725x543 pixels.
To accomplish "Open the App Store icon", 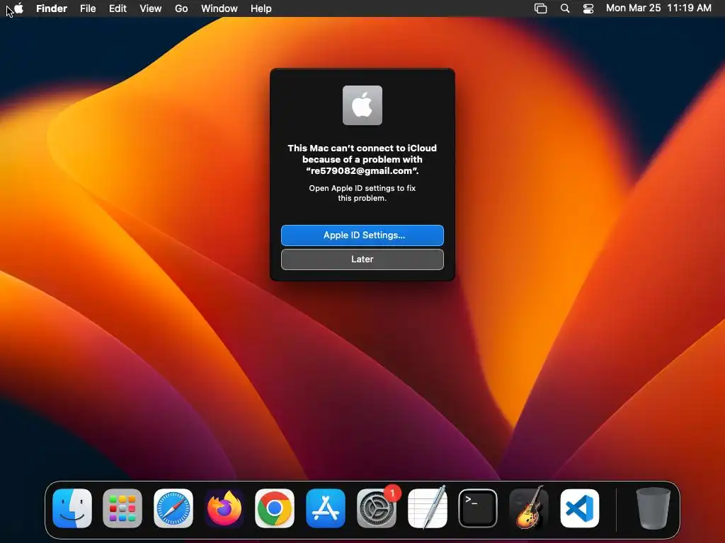I will point(326,508).
